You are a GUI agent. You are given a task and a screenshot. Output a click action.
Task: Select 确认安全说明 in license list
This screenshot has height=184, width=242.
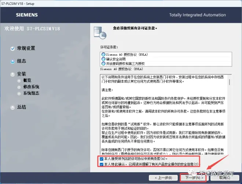point(166,59)
